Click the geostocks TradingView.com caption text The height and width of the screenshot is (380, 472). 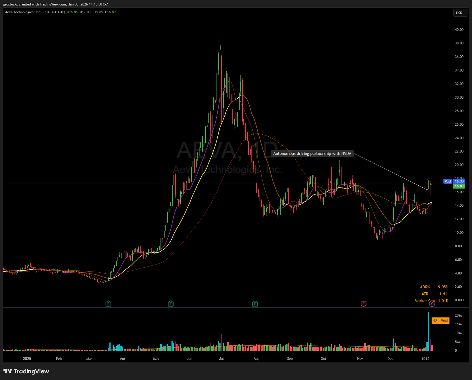[55, 4]
